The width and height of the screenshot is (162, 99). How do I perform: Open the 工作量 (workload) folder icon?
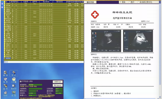[x=14, y=80]
